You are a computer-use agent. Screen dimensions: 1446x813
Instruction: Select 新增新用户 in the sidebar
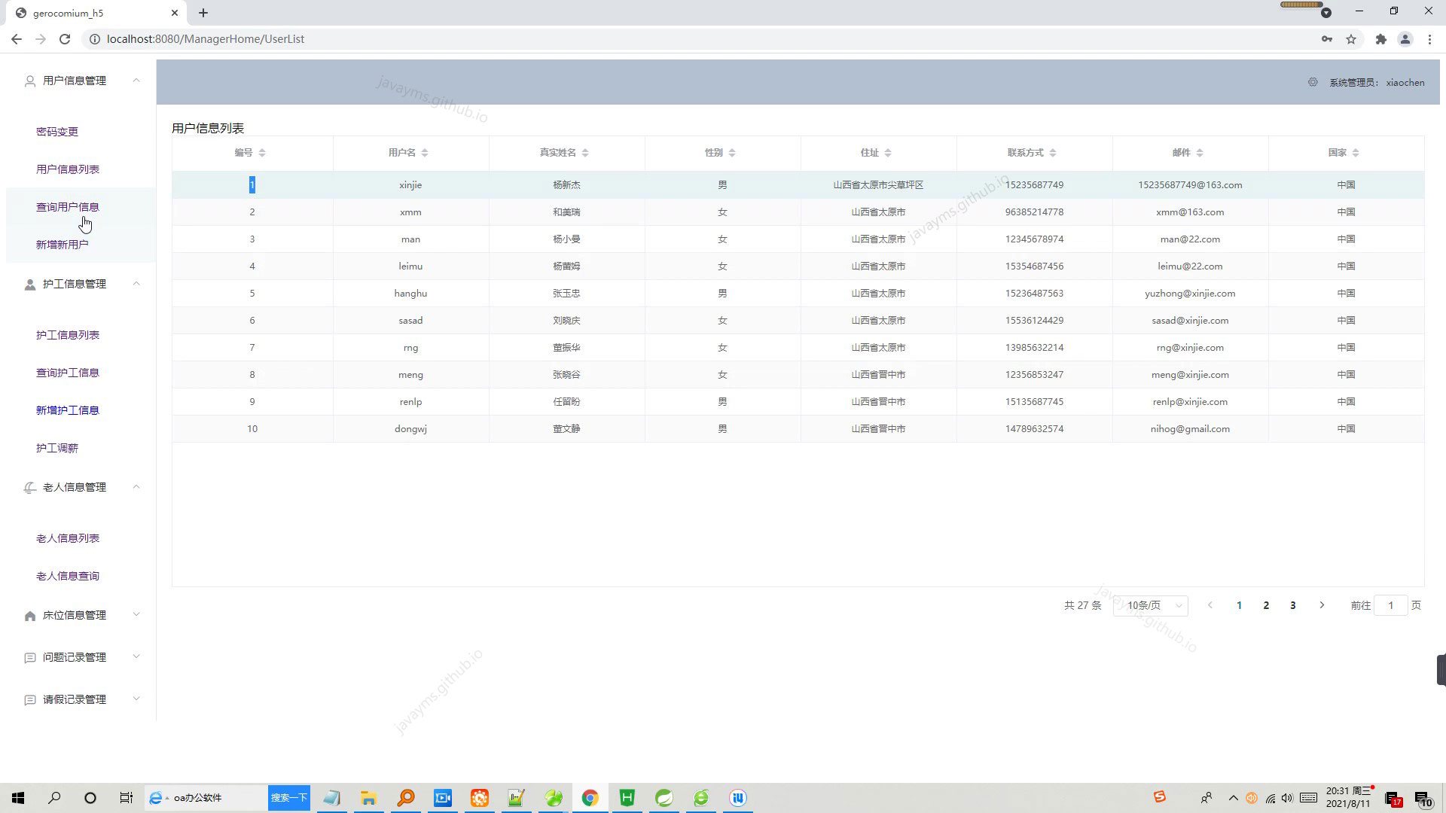point(63,244)
